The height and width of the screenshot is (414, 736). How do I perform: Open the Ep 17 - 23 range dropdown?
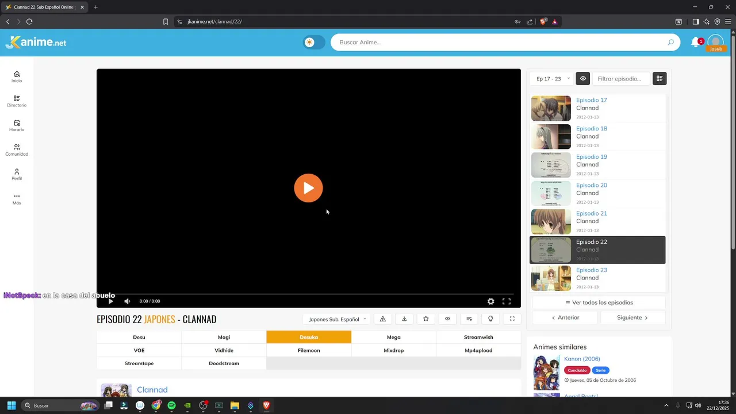click(x=553, y=79)
